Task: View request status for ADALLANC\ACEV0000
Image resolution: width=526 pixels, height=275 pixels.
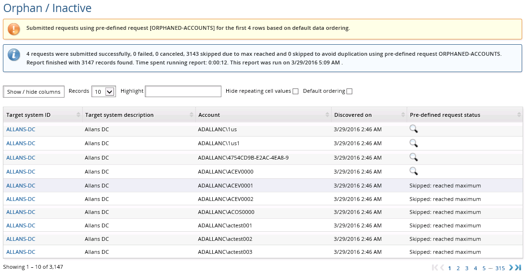Action: tap(413, 171)
